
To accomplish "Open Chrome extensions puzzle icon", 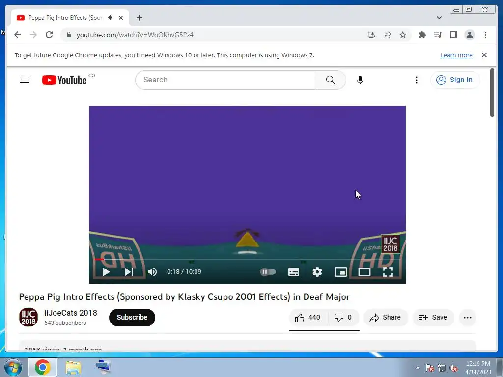I will pos(422,35).
